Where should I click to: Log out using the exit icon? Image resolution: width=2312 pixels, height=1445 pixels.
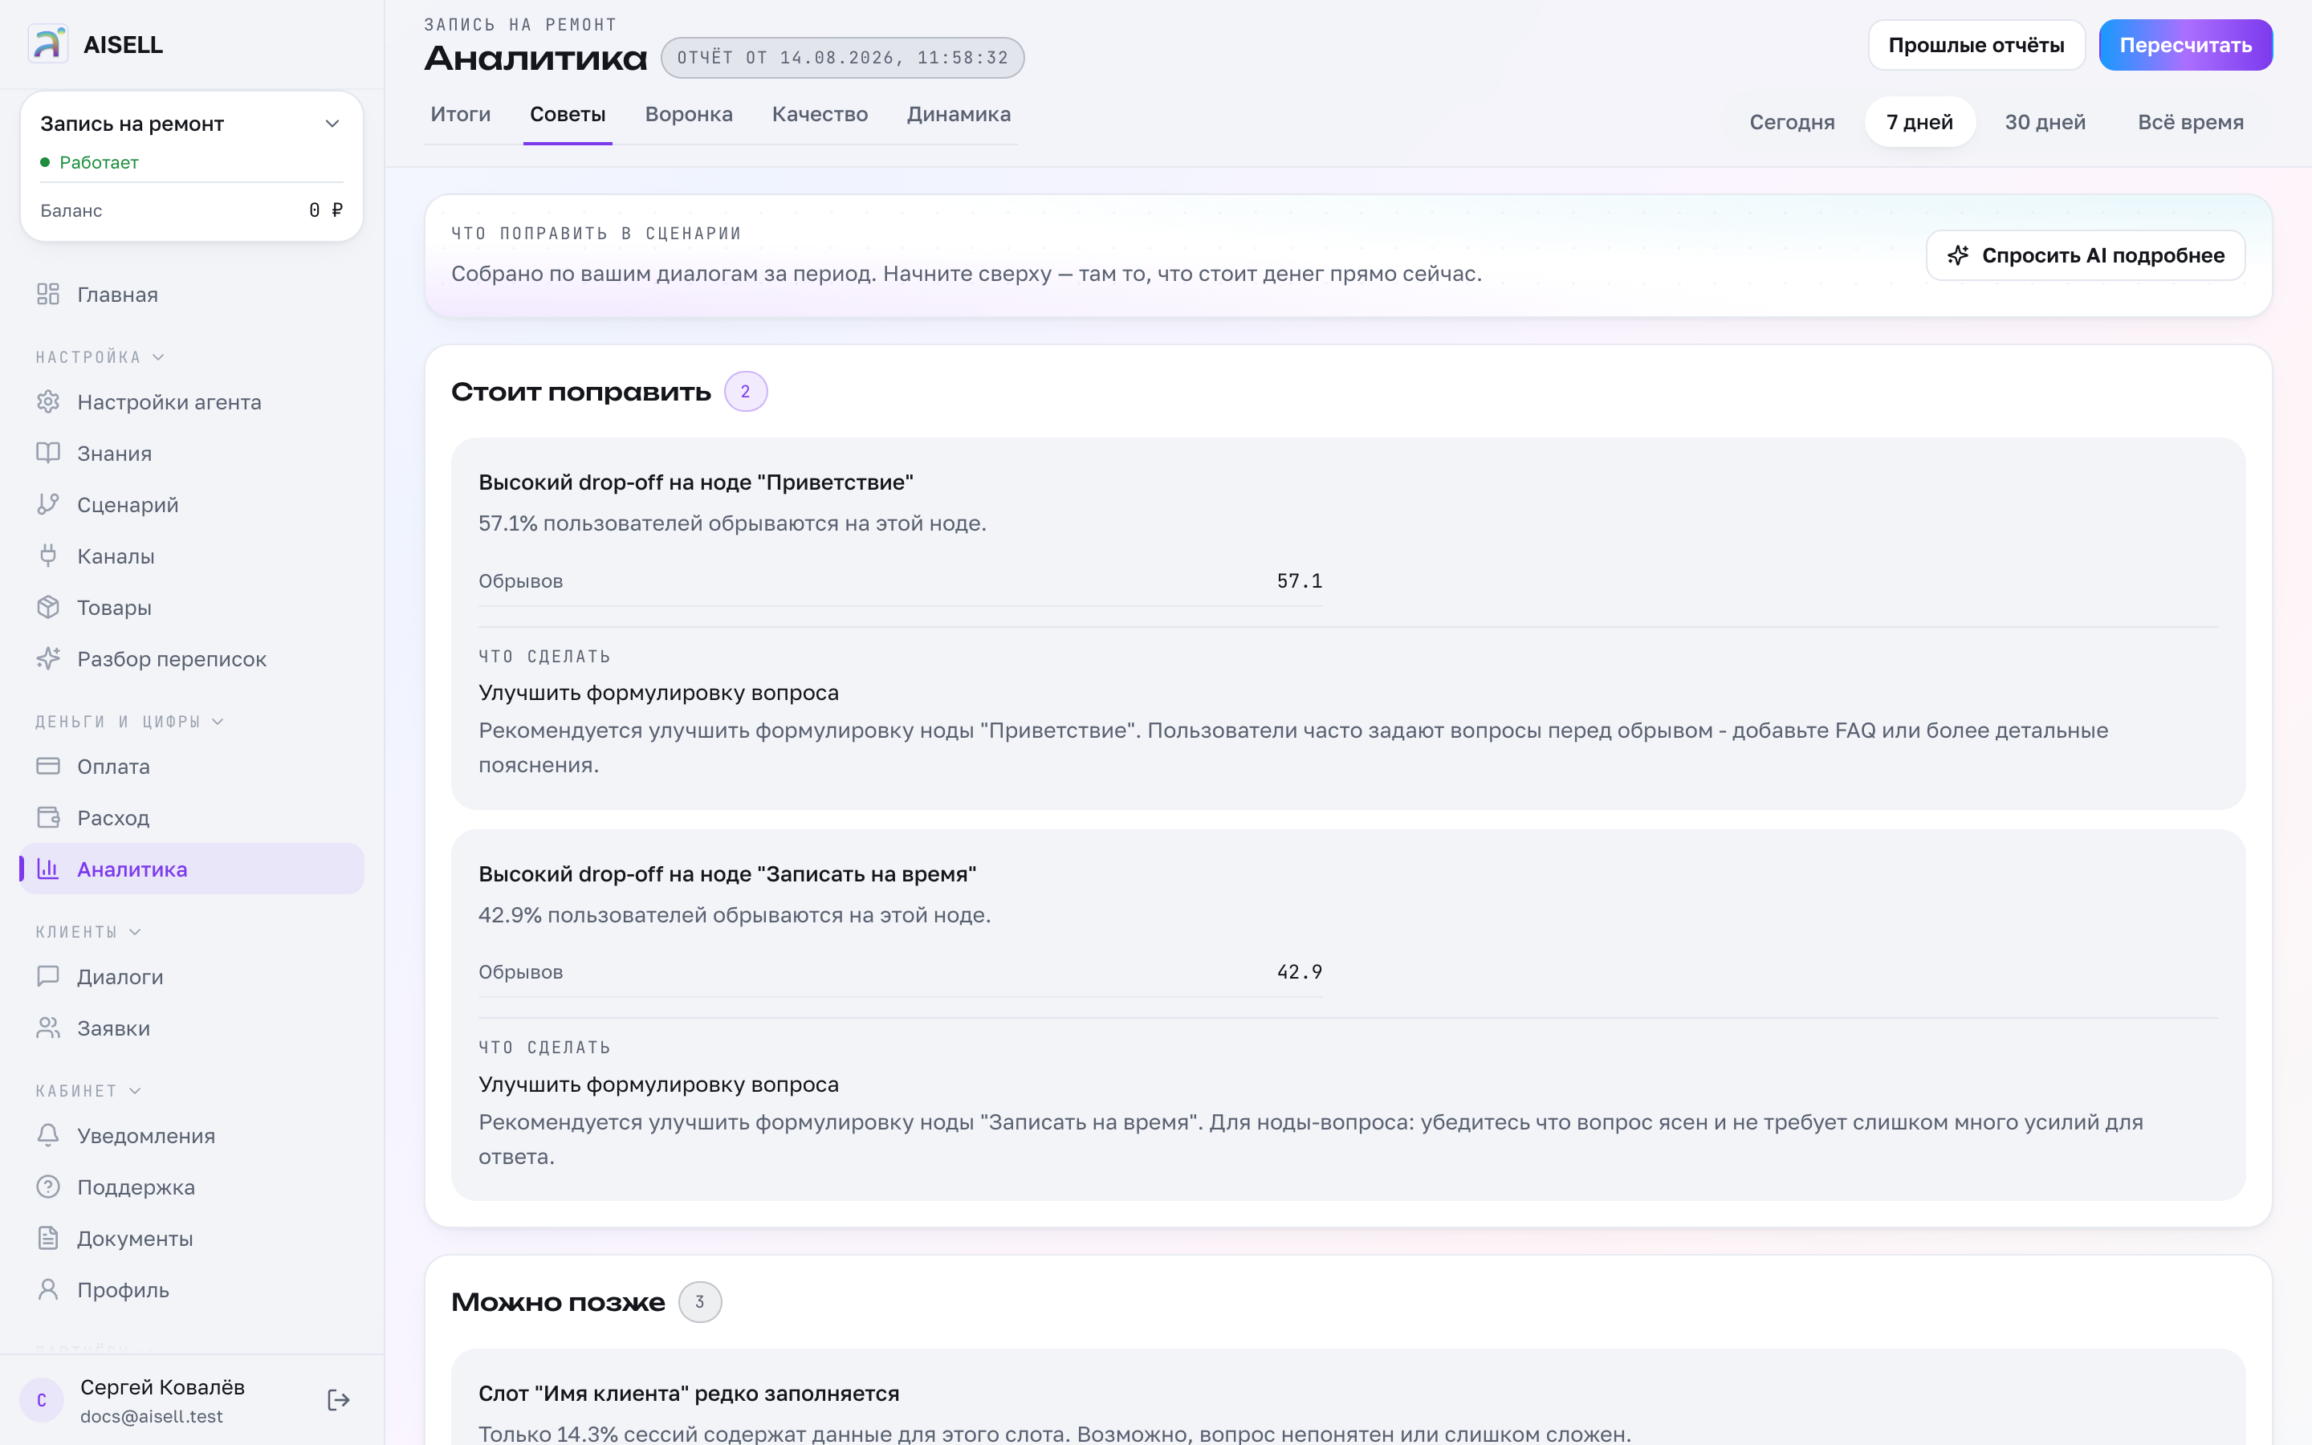(x=338, y=1400)
